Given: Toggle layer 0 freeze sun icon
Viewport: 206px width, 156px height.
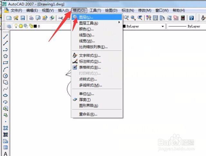Looking at the screenshot, I should 21,26.
